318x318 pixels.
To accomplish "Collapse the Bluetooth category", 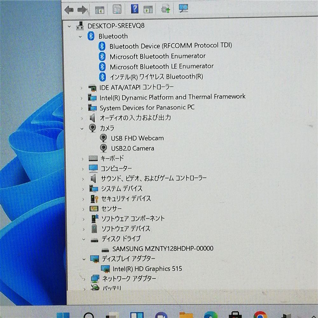I will point(80,37).
